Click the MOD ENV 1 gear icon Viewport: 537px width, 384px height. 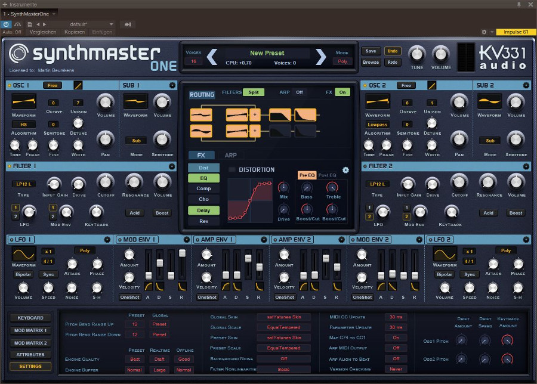[x=186, y=240]
